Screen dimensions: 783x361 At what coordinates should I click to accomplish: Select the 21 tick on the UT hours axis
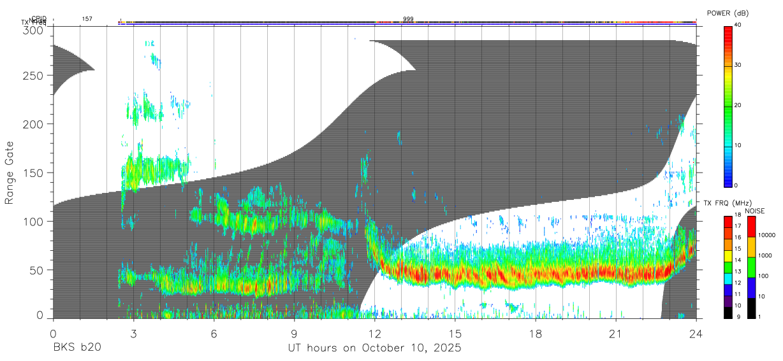(615, 334)
